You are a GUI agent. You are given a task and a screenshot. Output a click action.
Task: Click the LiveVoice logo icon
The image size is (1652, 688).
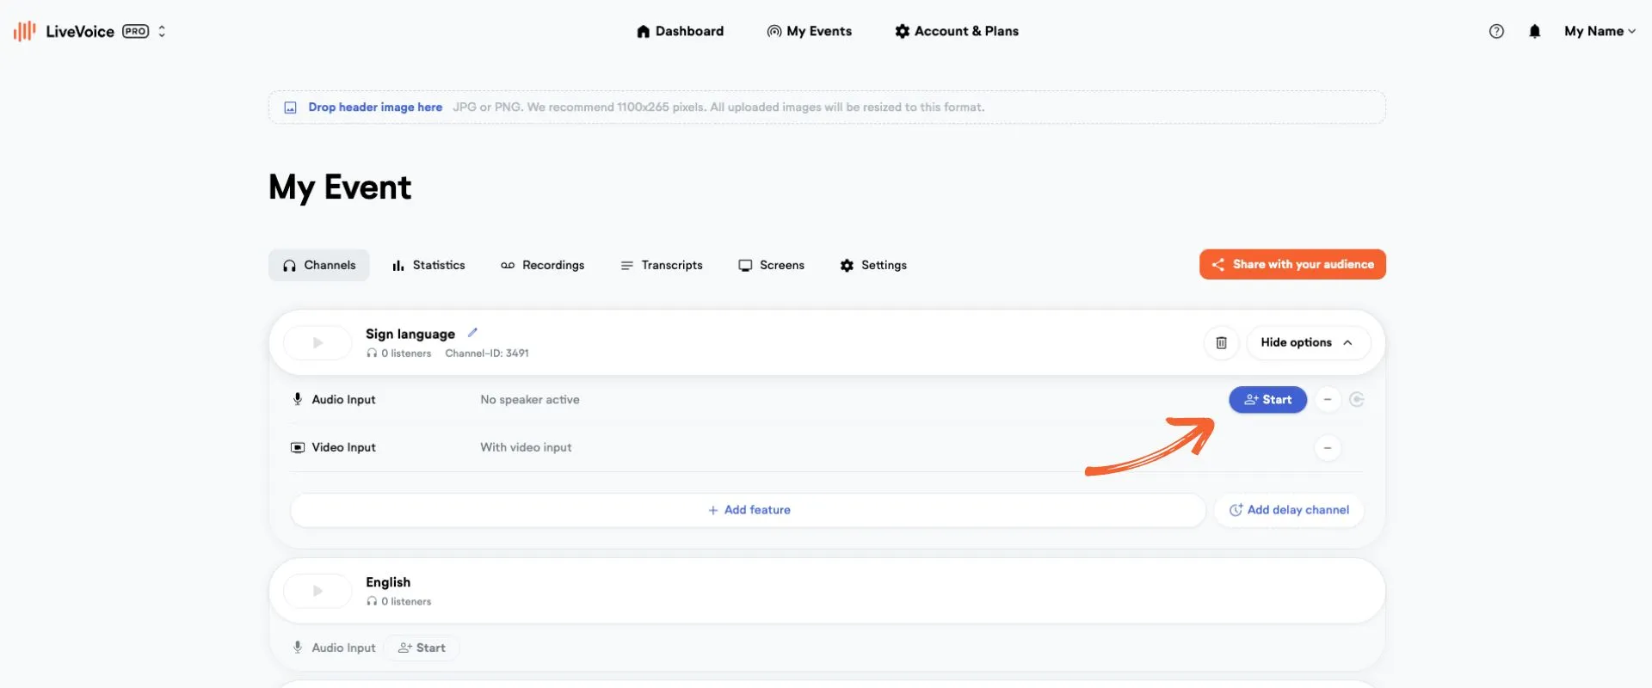click(x=24, y=31)
